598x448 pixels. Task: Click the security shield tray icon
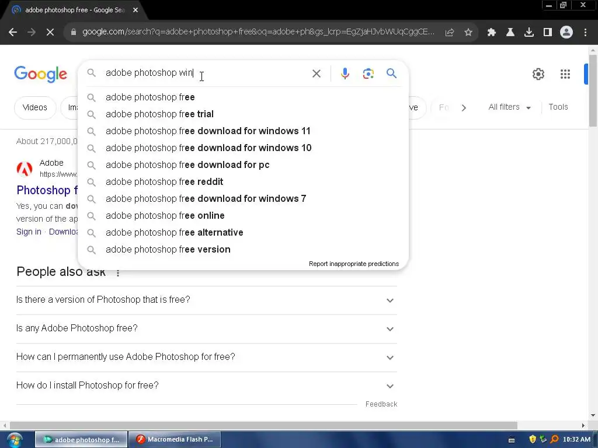[533, 439]
